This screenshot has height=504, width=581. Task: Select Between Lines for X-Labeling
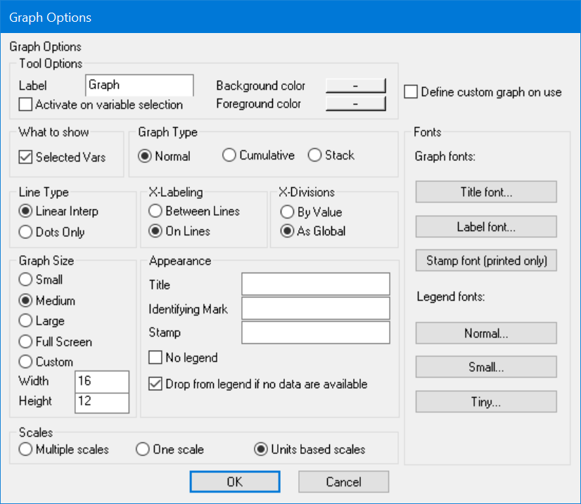click(155, 211)
